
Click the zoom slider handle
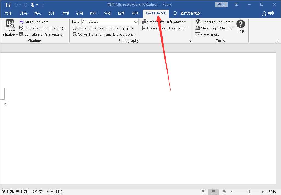click(x=249, y=192)
